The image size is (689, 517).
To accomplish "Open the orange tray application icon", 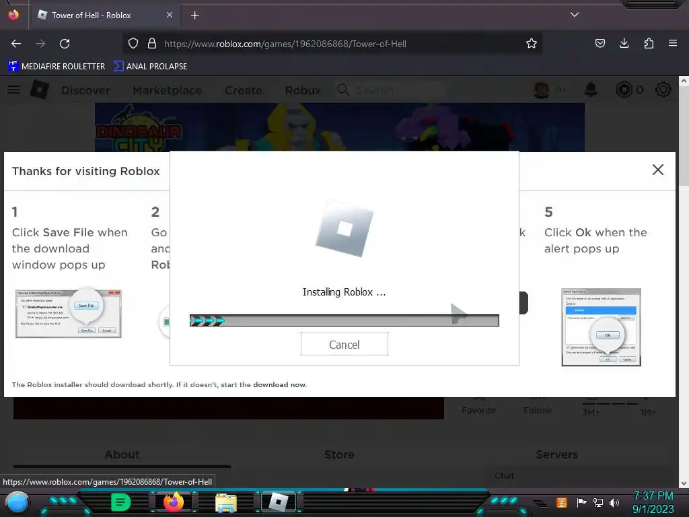I will pos(562,502).
